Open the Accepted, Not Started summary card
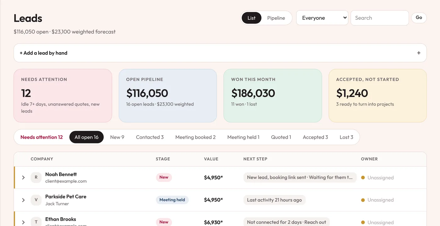The width and height of the screenshot is (440, 226). click(378, 96)
